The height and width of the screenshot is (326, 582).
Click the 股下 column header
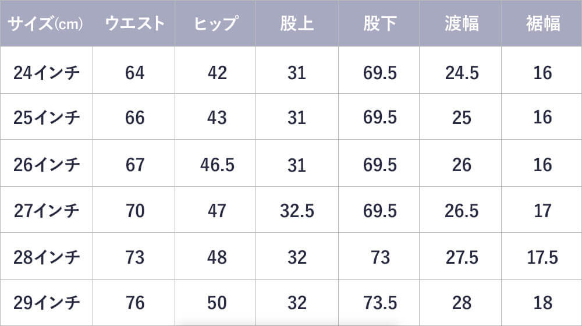click(x=379, y=23)
